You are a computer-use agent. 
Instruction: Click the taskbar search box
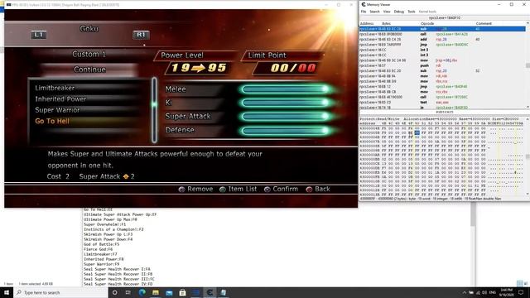point(60,292)
